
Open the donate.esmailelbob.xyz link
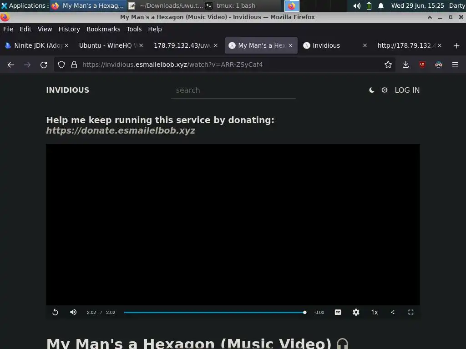(121, 130)
